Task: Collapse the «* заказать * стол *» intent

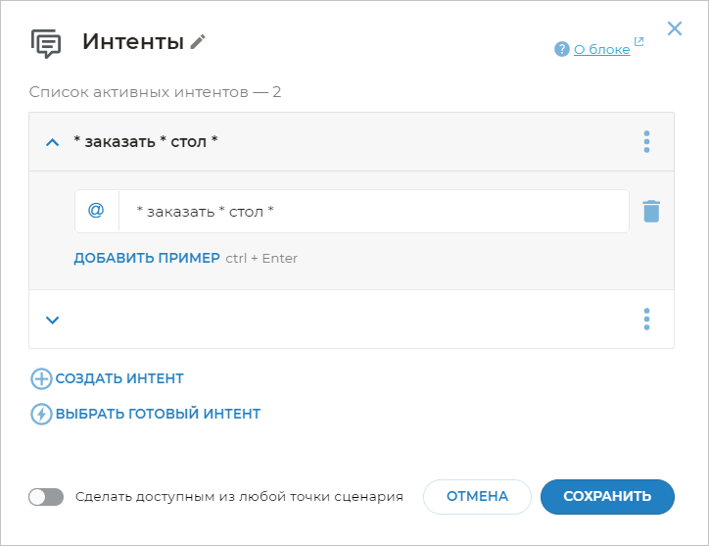Action: pos(53,142)
